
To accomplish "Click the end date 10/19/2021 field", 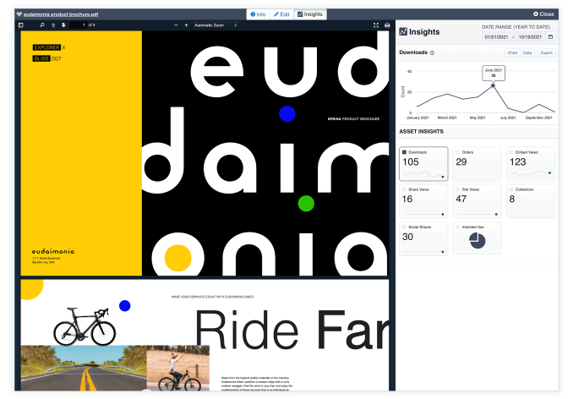I will tap(530, 37).
